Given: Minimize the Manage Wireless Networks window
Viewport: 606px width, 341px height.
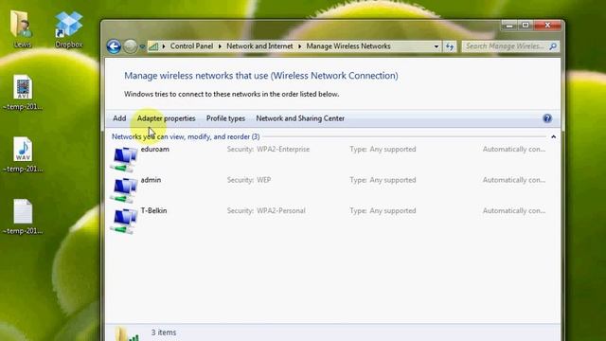Looking at the screenshot, I should coord(509,26).
